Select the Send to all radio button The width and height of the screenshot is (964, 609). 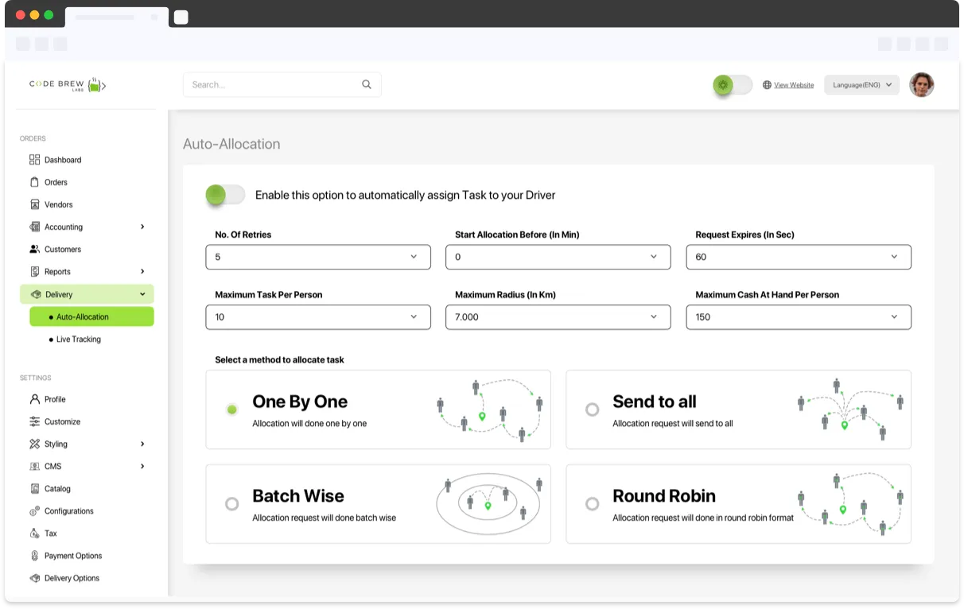592,409
